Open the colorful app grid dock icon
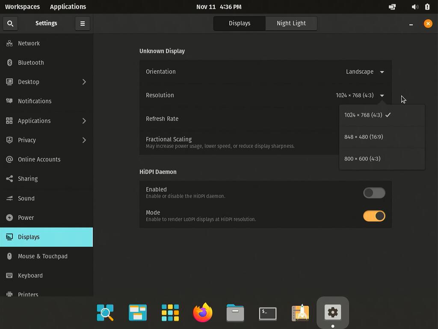438x329 pixels. pos(170,312)
